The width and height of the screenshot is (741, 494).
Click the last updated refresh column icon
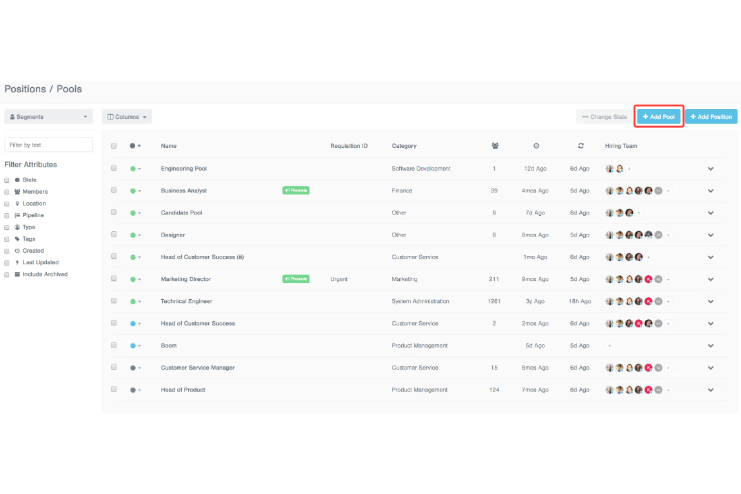pyautogui.click(x=581, y=146)
